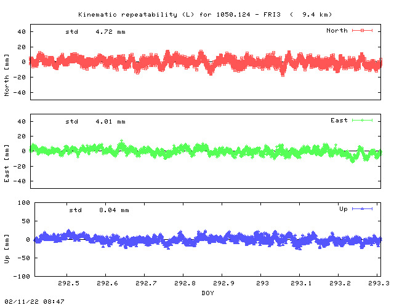Click the -20 tick label on East axis

pos(20,167)
